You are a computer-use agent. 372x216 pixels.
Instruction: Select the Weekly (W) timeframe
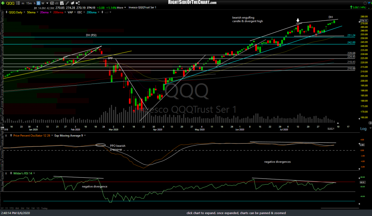(x=43, y=3)
